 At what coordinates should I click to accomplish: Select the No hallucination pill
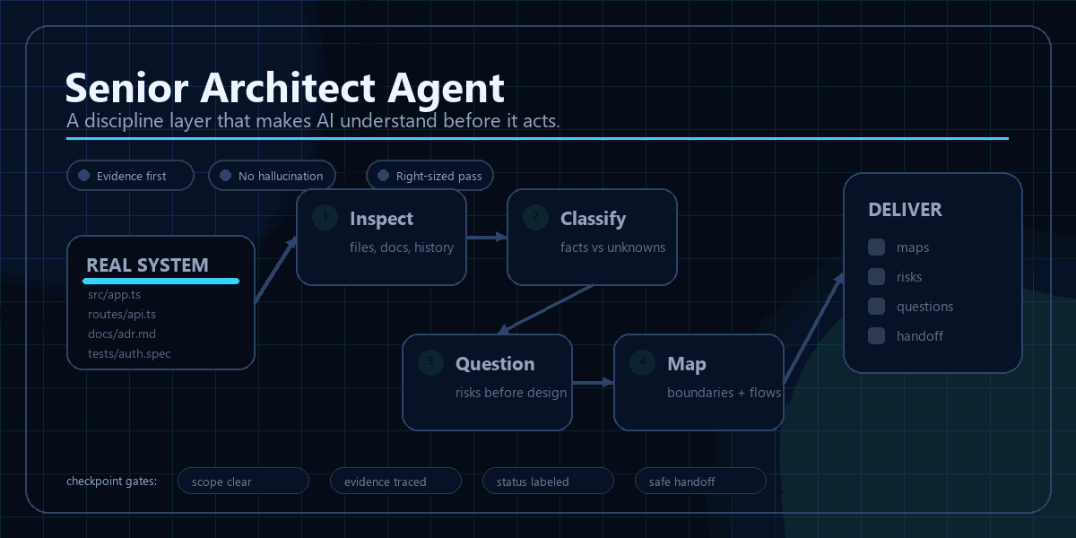272,176
